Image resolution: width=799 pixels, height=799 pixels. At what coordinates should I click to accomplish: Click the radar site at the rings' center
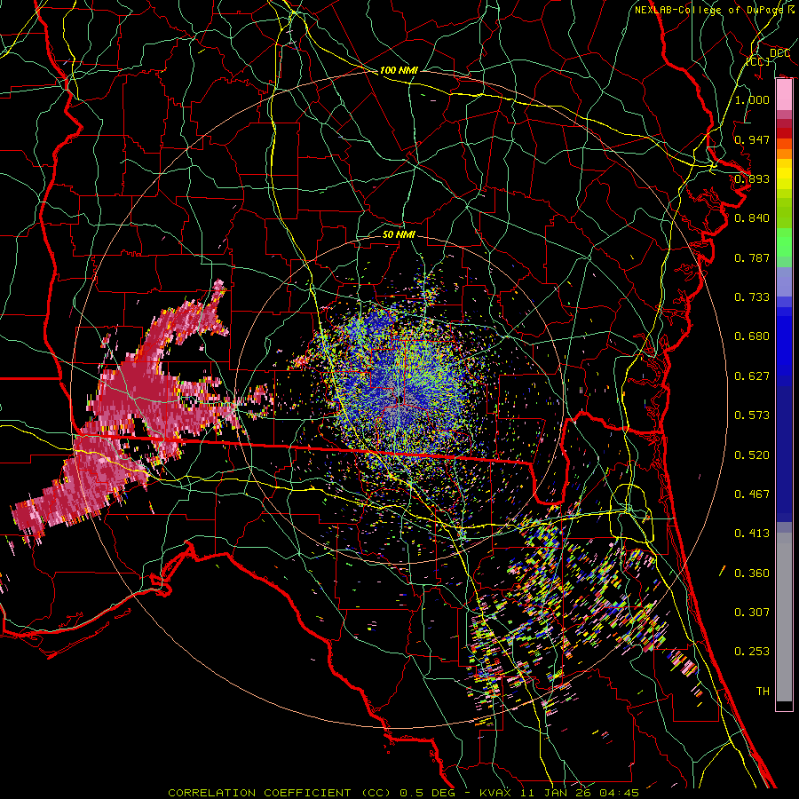[x=400, y=399]
